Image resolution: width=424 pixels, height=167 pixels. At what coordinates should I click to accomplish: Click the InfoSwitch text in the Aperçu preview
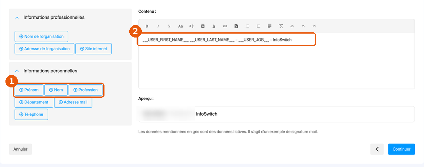coord(207,114)
